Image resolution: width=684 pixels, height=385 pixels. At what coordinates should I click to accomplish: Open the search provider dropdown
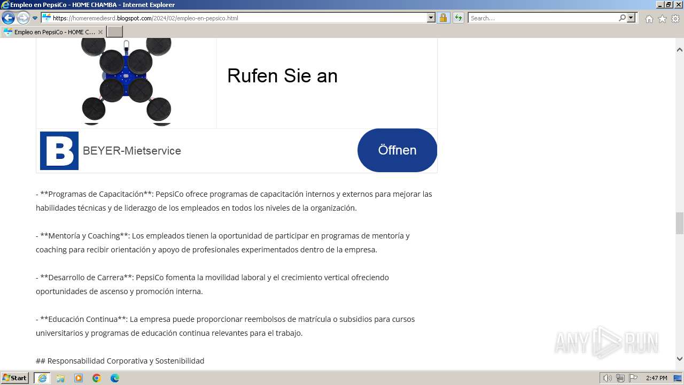(x=631, y=18)
